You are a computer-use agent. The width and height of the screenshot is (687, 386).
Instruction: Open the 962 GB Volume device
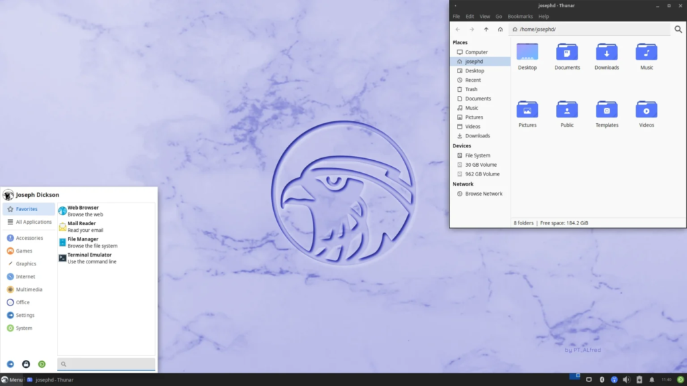pyautogui.click(x=482, y=174)
